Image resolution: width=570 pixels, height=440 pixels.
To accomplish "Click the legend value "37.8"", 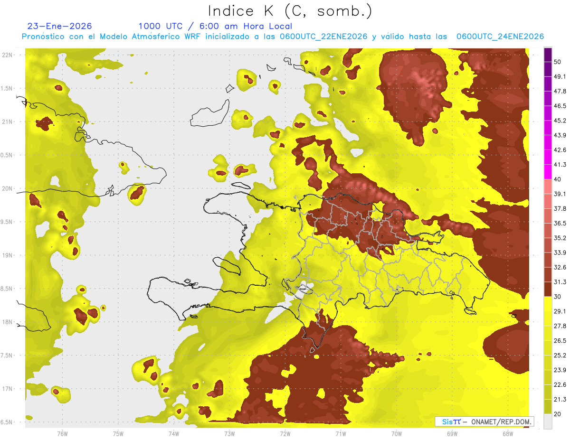I will pos(560,209).
